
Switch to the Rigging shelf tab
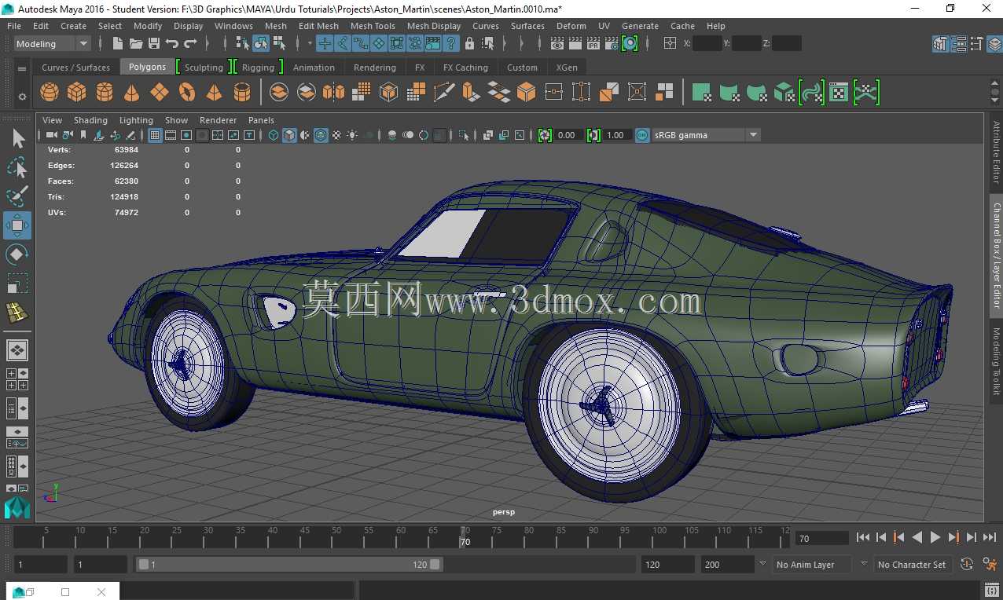click(x=258, y=68)
